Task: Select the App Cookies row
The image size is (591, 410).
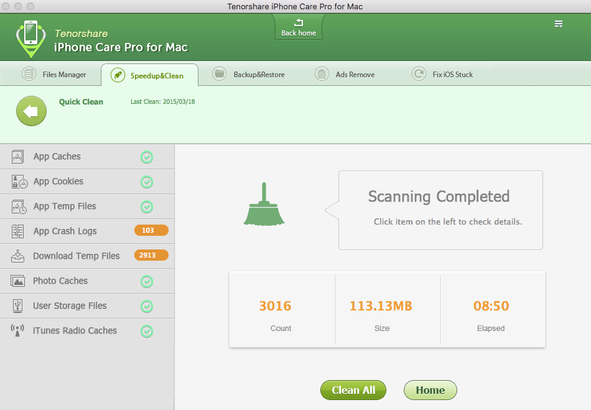Action: (87, 182)
